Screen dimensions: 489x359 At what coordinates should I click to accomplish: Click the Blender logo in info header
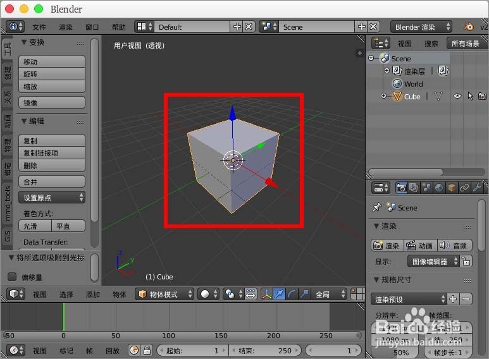pos(469,27)
